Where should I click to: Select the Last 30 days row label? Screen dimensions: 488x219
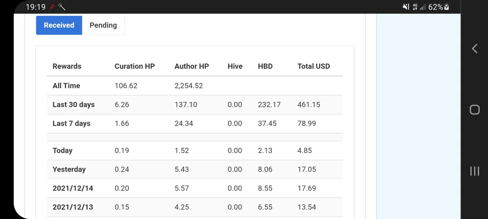74,105
